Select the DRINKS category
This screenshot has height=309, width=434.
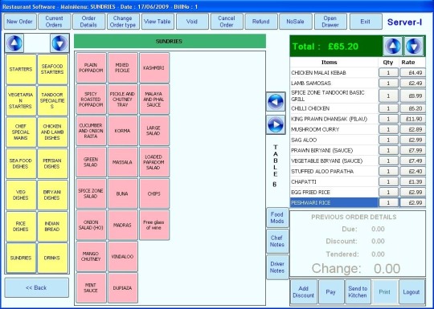(x=52, y=258)
